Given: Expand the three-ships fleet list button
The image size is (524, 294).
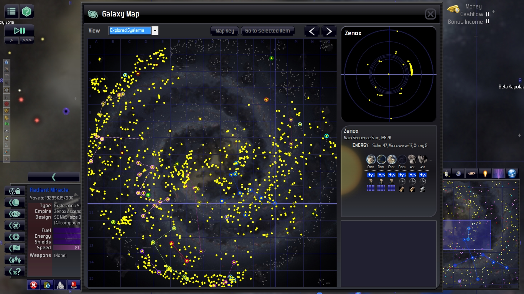Looking at the screenshot, I should pyautogui.click(x=15, y=260).
